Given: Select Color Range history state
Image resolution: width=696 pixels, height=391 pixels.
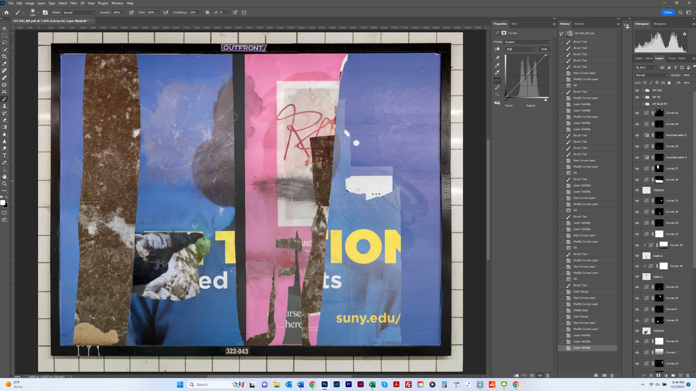Looking at the screenshot, I should click(581, 292).
